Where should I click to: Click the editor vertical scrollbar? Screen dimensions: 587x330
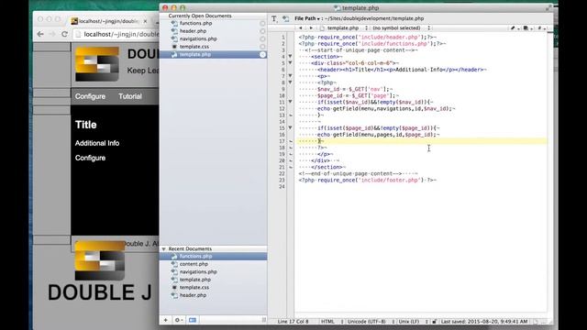[x=550, y=172]
